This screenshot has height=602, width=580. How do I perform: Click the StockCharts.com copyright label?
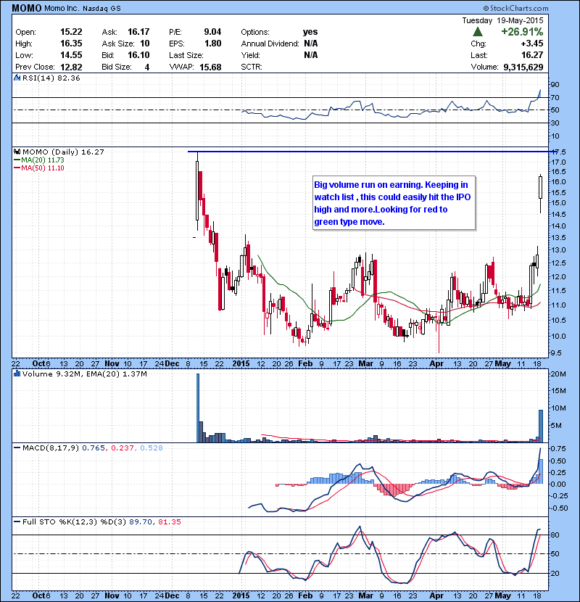tap(515, 8)
